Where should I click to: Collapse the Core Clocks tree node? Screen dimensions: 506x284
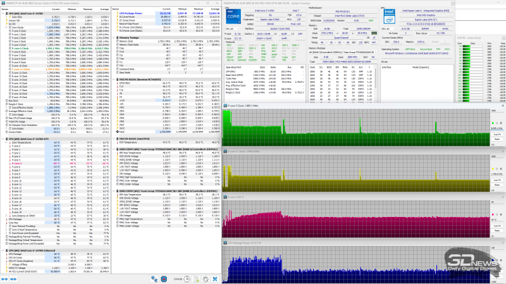click(6, 27)
